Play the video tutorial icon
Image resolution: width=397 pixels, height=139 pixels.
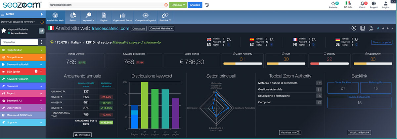[x=354, y=28]
